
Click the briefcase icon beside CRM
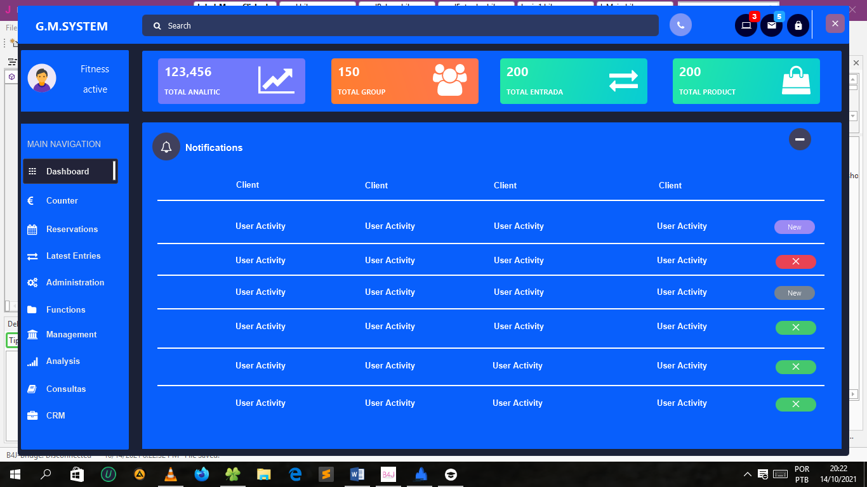(x=32, y=415)
